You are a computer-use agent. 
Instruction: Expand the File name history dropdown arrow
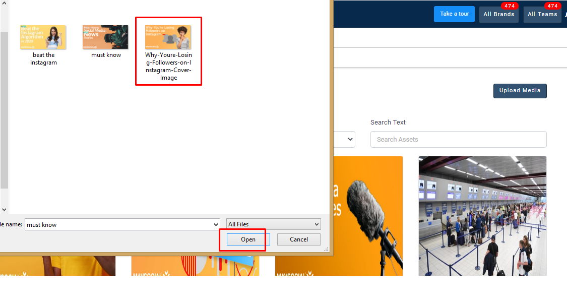(x=216, y=225)
